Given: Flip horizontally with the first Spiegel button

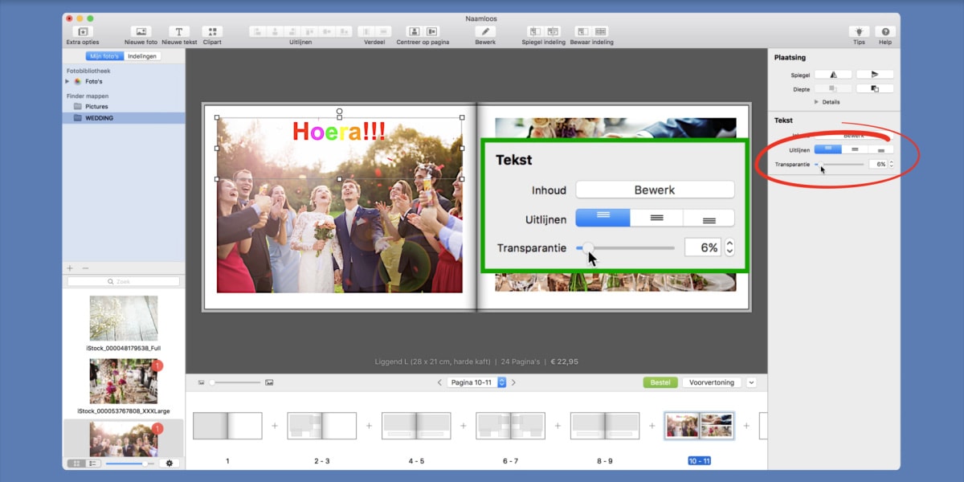Looking at the screenshot, I should pos(833,75).
